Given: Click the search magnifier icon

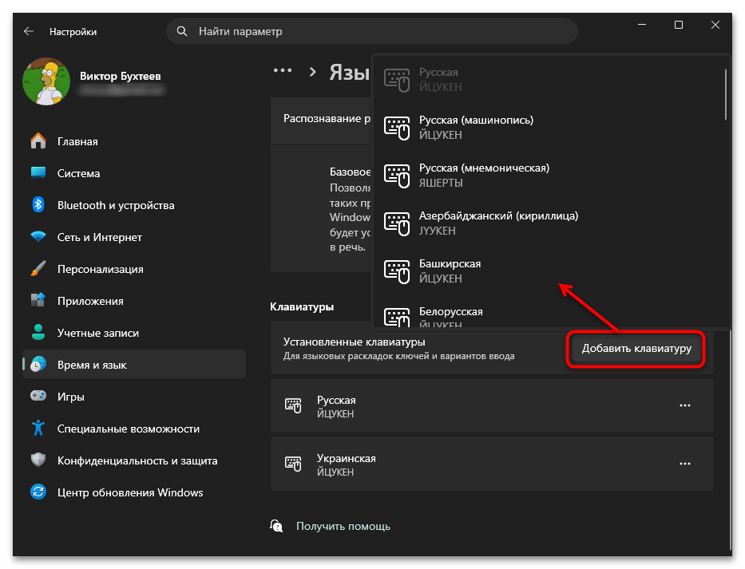Looking at the screenshot, I should [182, 31].
